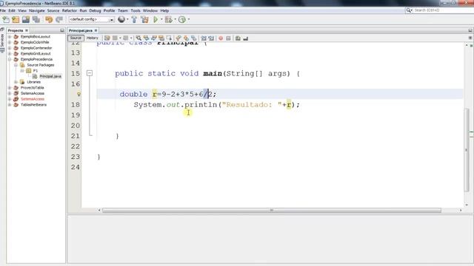Toggle Bookmark on current line
474x266 pixels.
pyautogui.click(x=193, y=38)
